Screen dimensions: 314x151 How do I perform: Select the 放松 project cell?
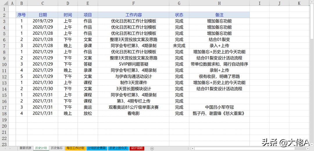[x=88, y=113]
